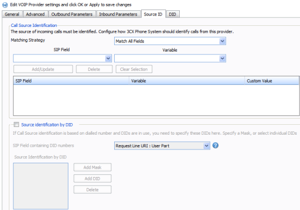
Task: Select the Source ID tab
Action: coord(153,14)
